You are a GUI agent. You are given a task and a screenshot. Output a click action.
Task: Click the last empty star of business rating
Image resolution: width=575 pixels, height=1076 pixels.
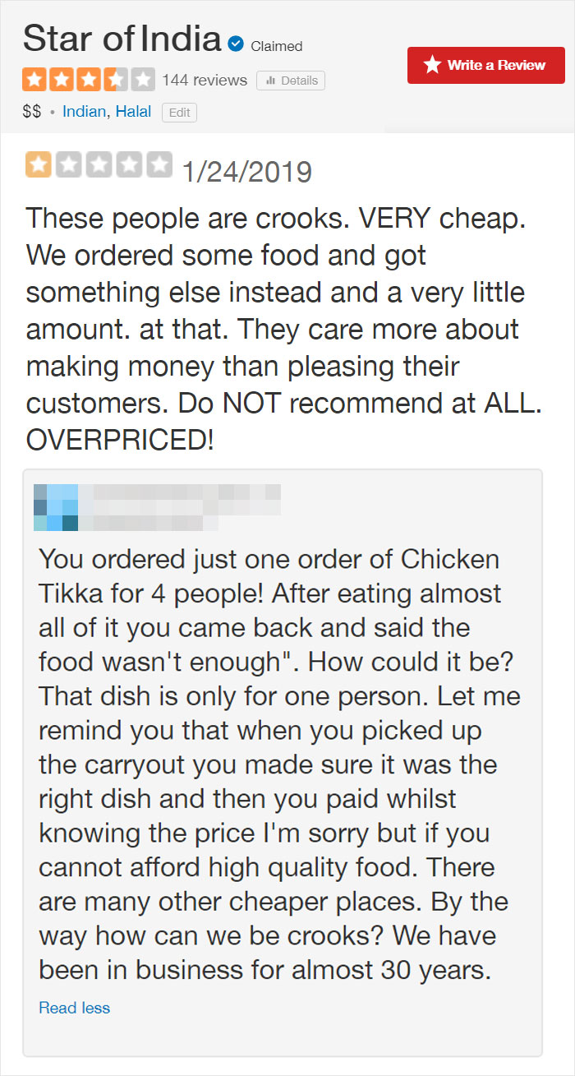(143, 79)
